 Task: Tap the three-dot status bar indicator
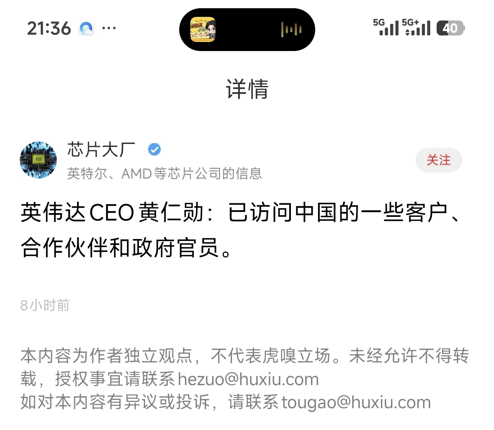(109, 28)
